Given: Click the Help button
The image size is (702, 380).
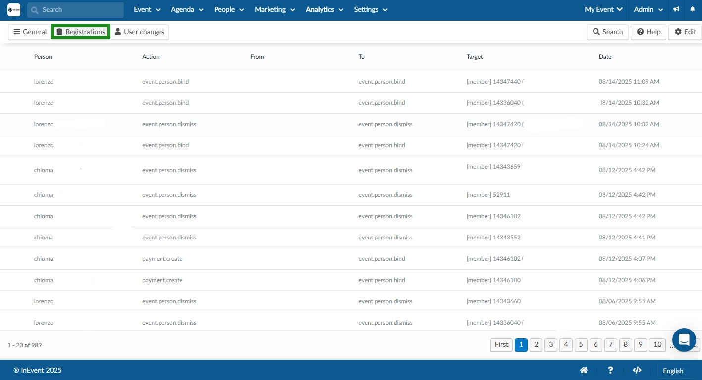Looking at the screenshot, I should pos(648,32).
